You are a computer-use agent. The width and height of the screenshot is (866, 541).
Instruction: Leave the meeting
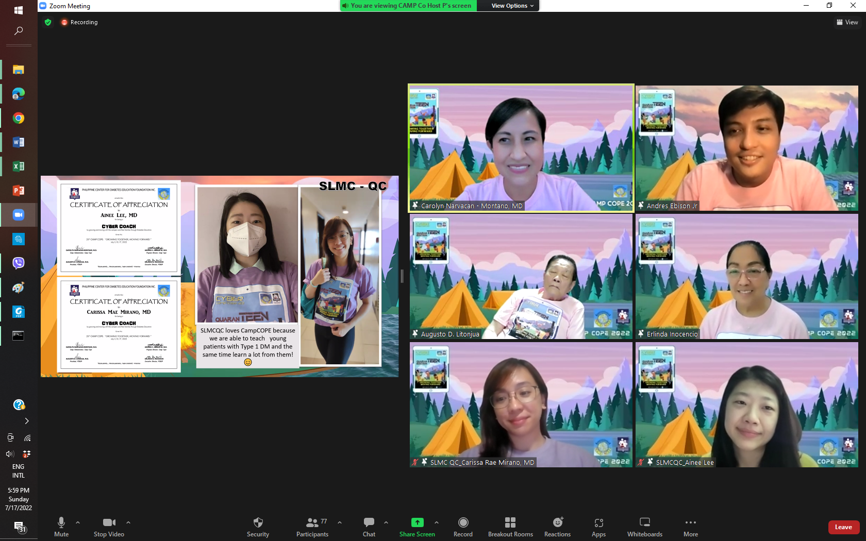tap(843, 527)
